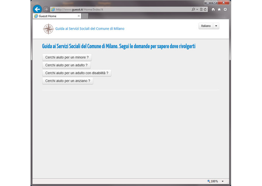Toggle the compatibility view icon
This screenshot has height=186, width=262.
tap(201, 9)
